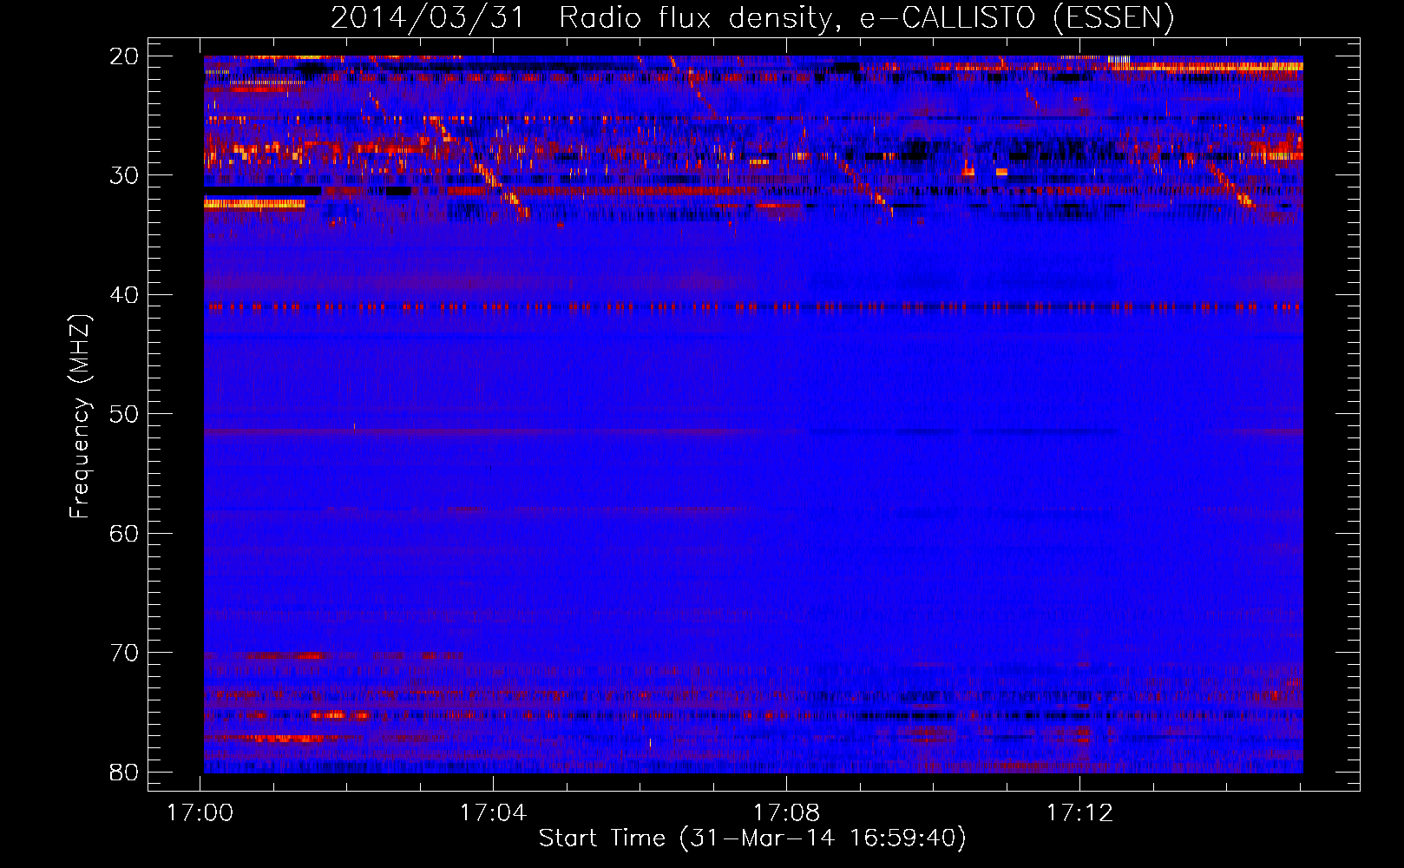The height and width of the screenshot is (868, 1404).
Task: Click the '17:12' time tick label
Action: [x=1080, y=813]
